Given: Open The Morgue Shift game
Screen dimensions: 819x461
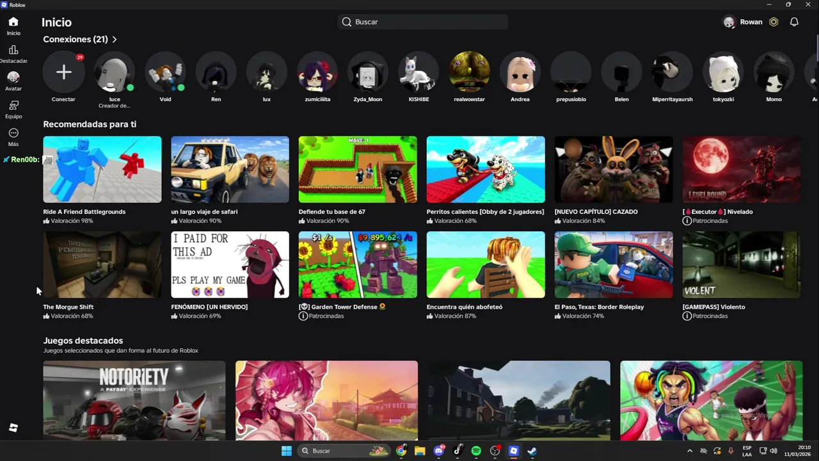Looking at the screenshot, I should click(102, 264).
